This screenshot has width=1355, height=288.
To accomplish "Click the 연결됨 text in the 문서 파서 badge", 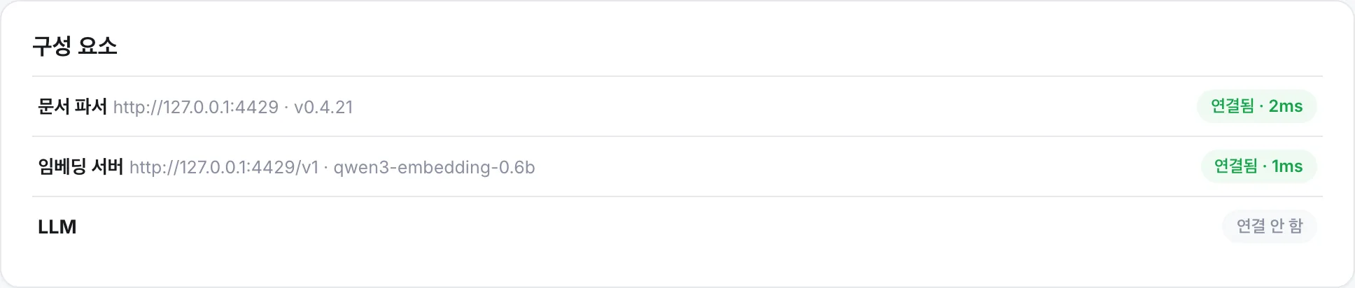I will pos(1233,106).
